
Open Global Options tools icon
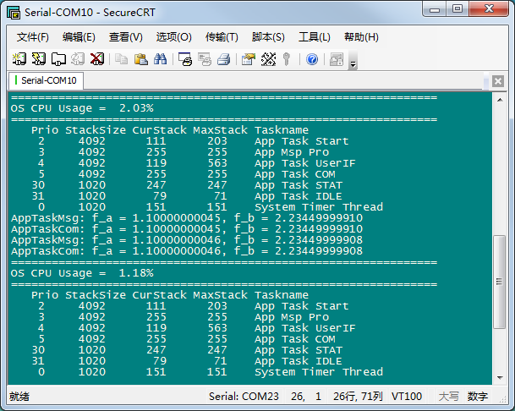coord(268,59)
